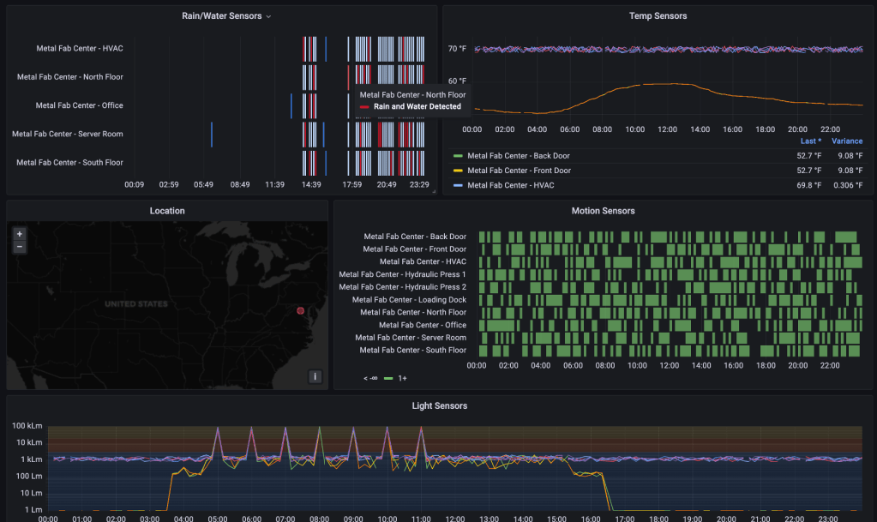
Task: Open the Temp Sensors panel title menu
Action: point(658,15)
